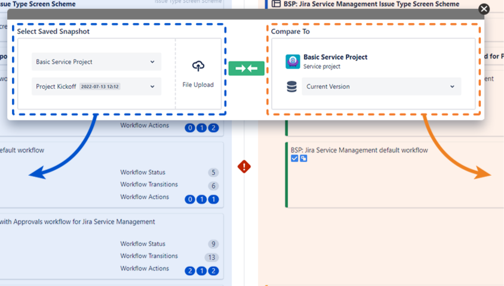This screenshot has width=504, height=286.
Task: Click the Basic Service Project name in Compare To
Action: tap(335, 57)
